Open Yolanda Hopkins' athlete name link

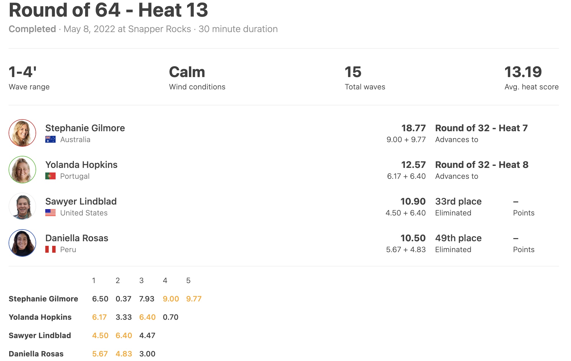(x=81, y=165)
